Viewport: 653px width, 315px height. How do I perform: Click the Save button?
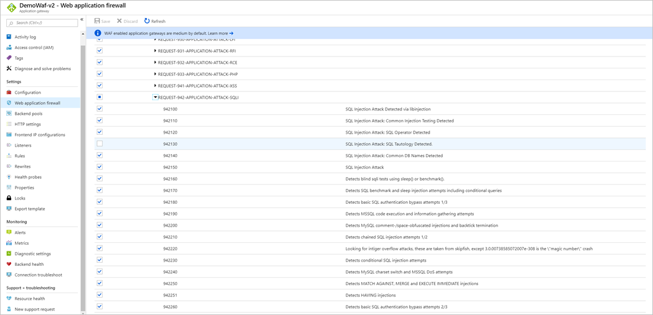[102, 21]
